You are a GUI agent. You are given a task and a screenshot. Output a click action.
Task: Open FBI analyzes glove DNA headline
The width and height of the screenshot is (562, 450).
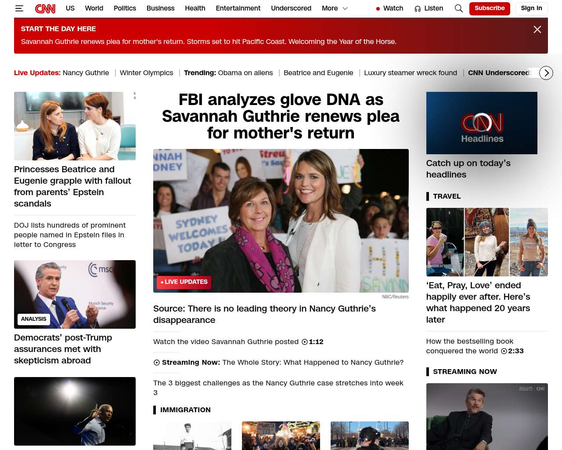(281, 116)
